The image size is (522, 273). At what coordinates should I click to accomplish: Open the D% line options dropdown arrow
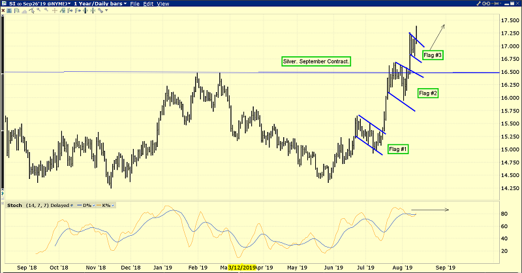pos(92,205)
